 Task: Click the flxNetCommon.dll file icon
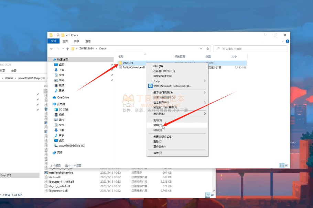click(x=120, y=68)
